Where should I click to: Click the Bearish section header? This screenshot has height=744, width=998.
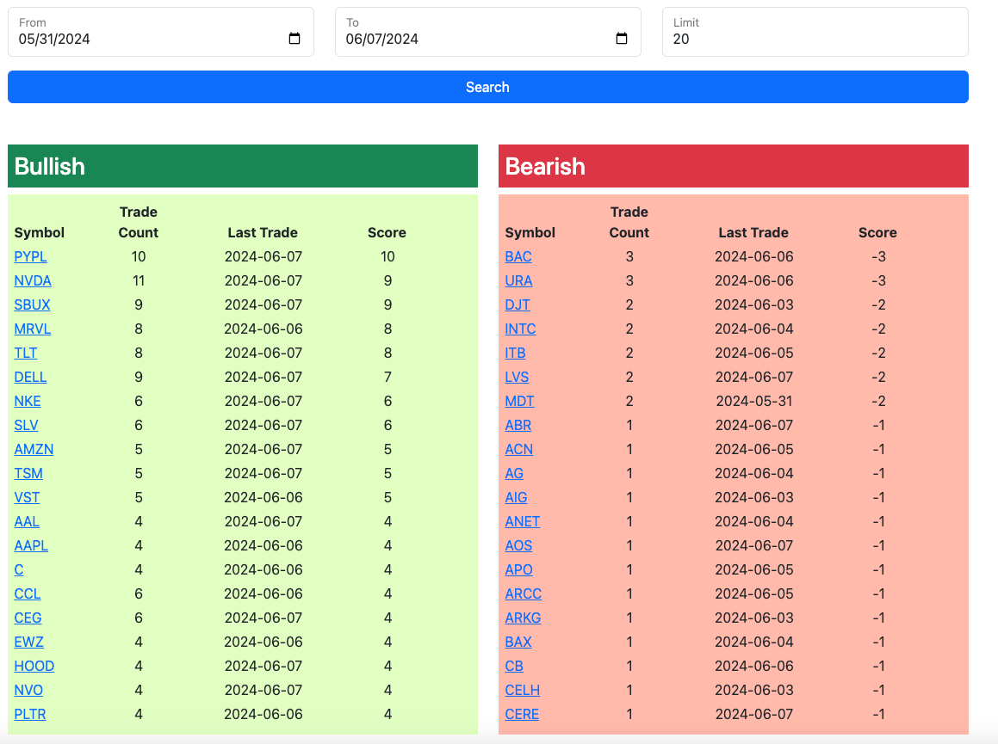(734, 166)
